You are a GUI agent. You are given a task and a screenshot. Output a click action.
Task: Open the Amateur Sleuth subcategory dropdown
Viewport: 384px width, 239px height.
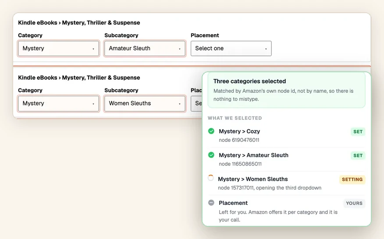click(145, 49)
